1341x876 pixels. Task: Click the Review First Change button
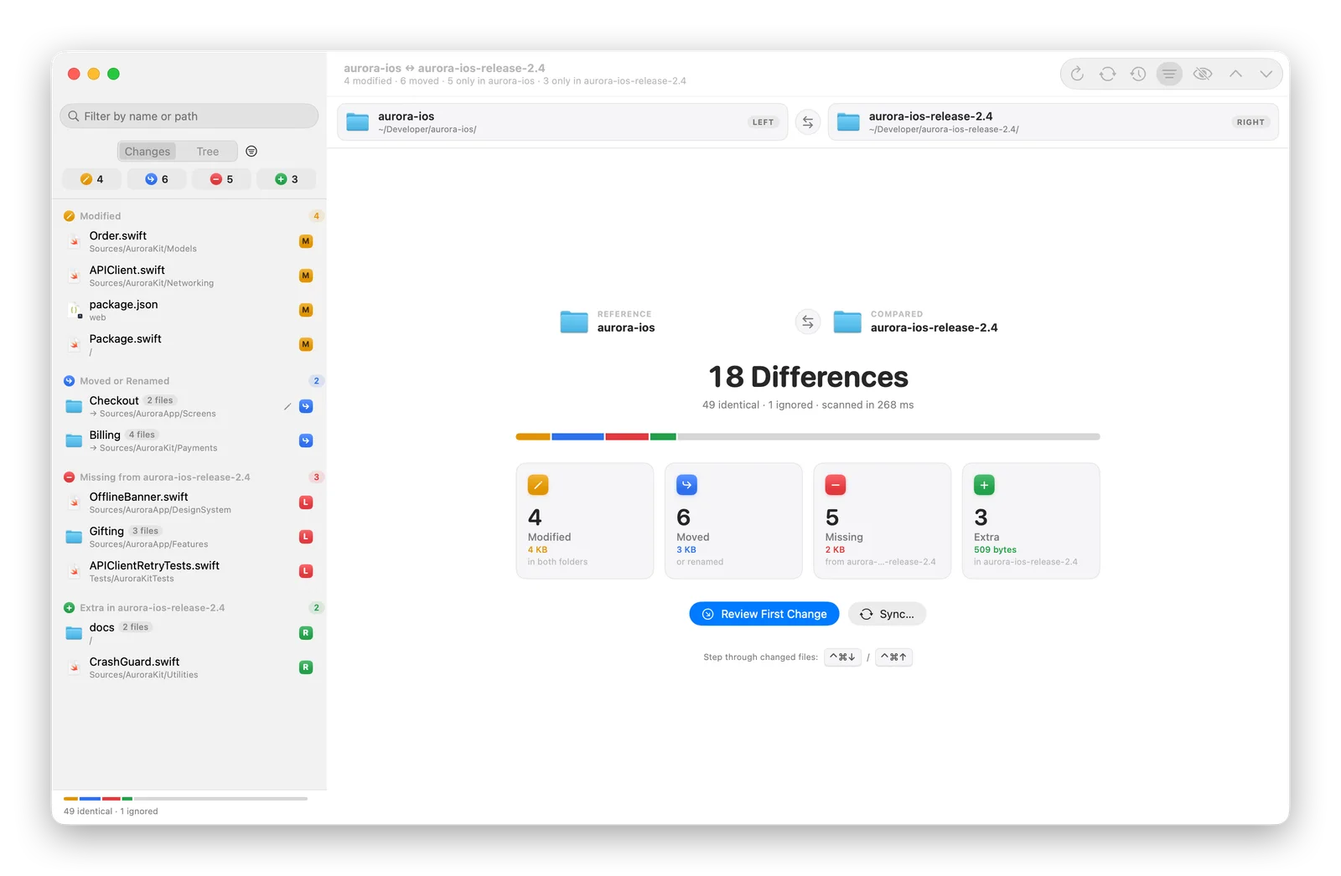click(x=764, y=614)
